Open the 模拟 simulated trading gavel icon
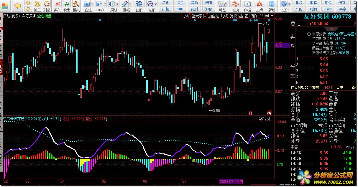Screen dimensions: 358x187 (76, 6)
